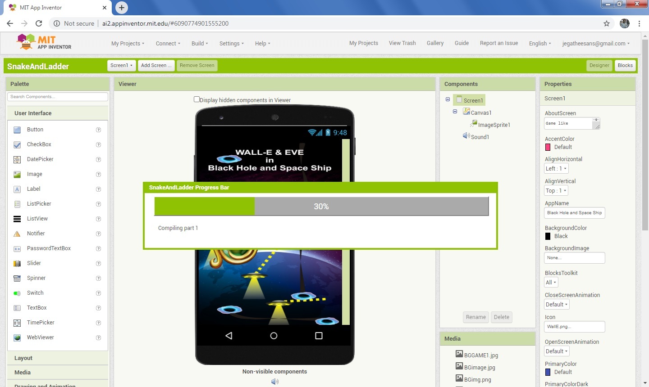
Task: Open AlignHorizontal Left dropdown
Action: pyautogui.click(x=556, y=168)
